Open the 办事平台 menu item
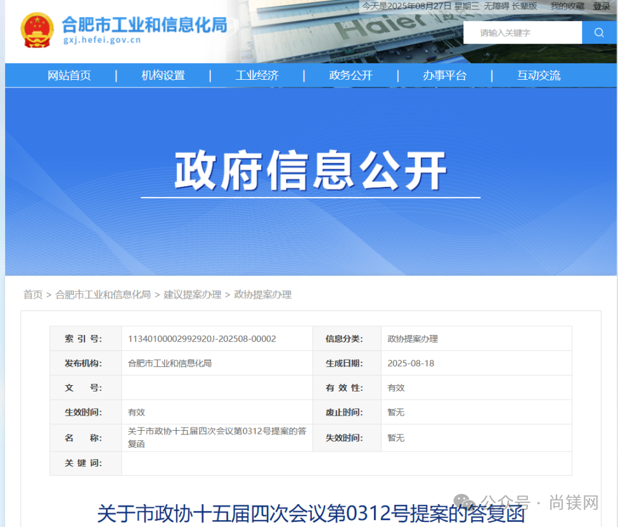 pos(444,75)
